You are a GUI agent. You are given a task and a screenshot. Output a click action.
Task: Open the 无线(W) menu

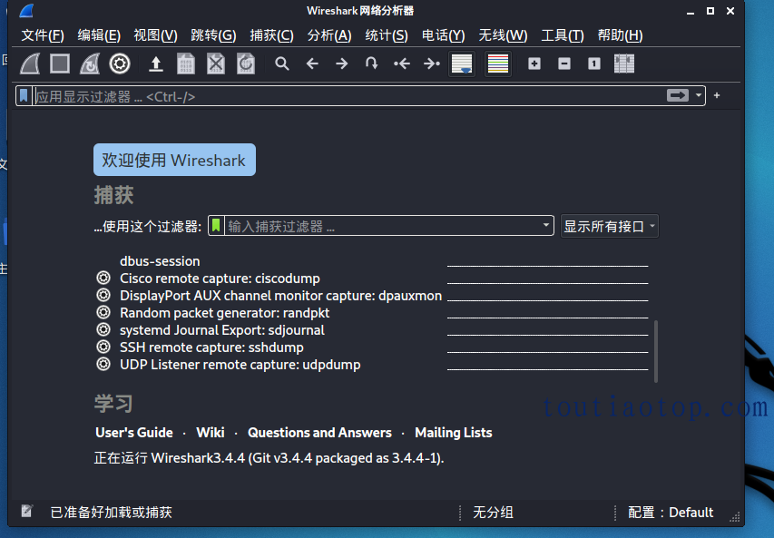click(503, 35)
